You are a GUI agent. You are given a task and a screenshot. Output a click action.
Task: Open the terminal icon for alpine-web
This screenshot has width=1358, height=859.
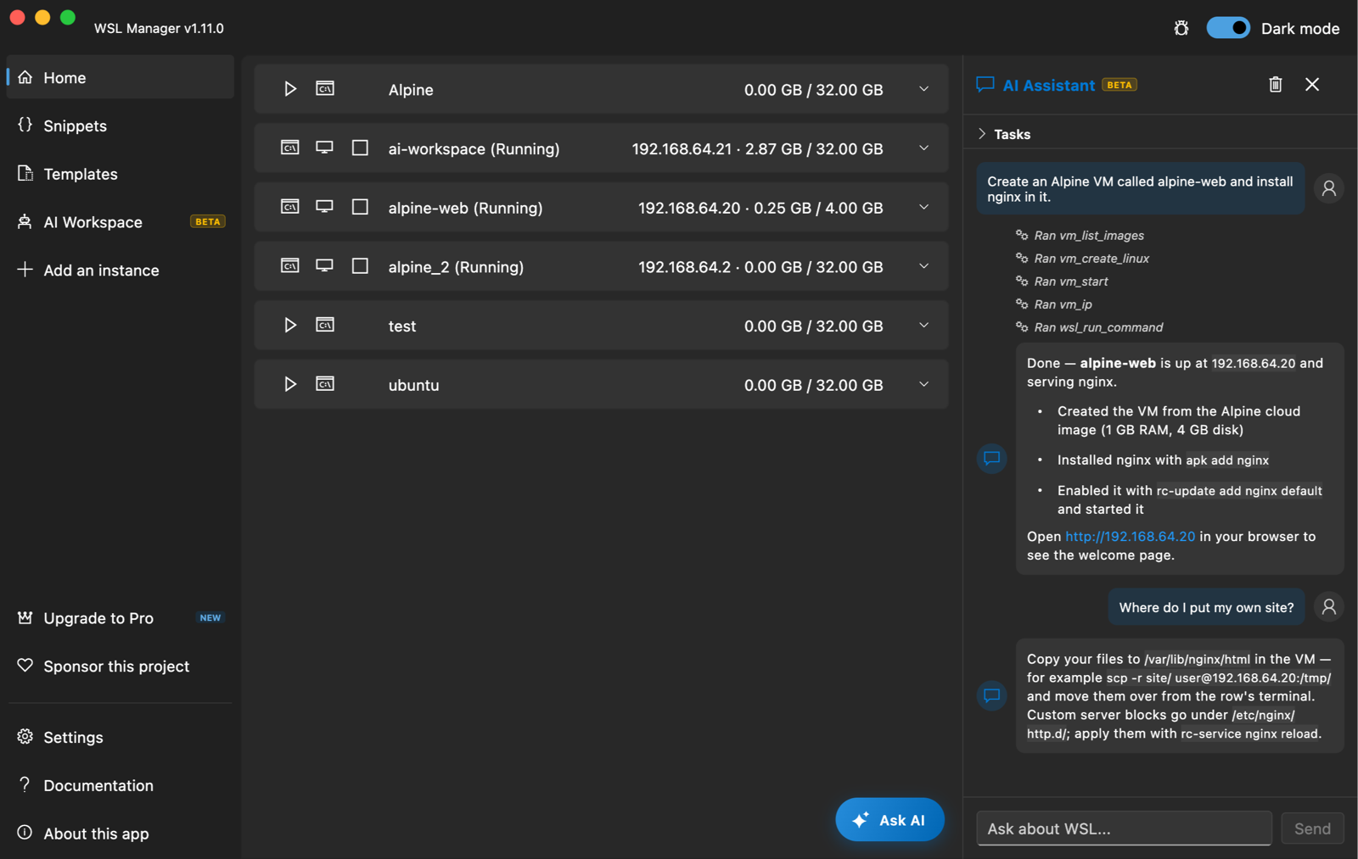pyautogui.click(x=290, y=207)
